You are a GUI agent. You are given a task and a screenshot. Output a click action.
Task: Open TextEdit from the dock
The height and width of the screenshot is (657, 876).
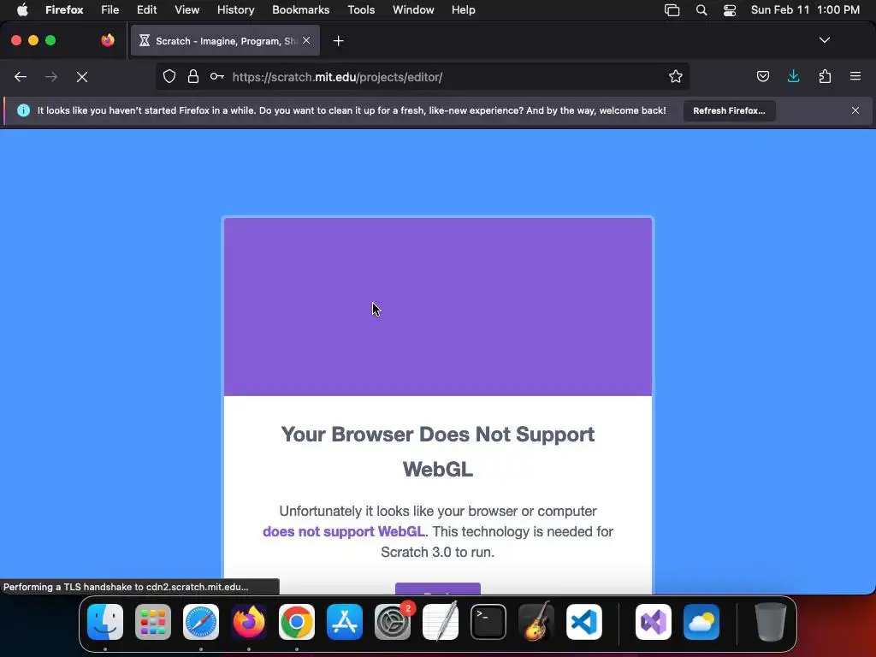click(441, 622)
